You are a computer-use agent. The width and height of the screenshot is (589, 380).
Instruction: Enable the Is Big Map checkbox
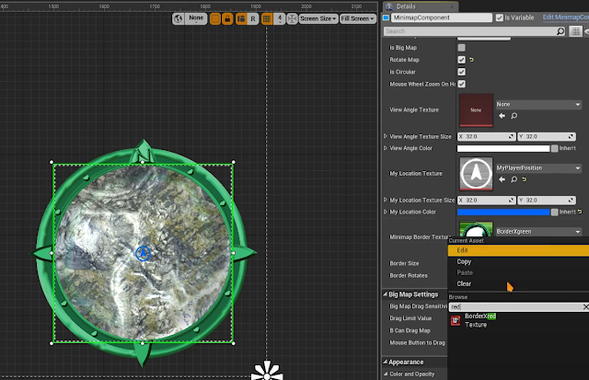click(461, 48)
